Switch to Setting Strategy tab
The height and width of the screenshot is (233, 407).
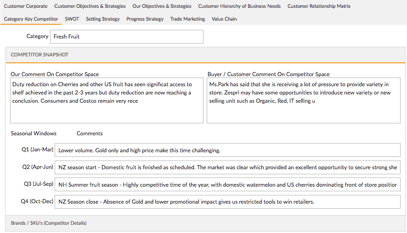[x=103, y=19]
